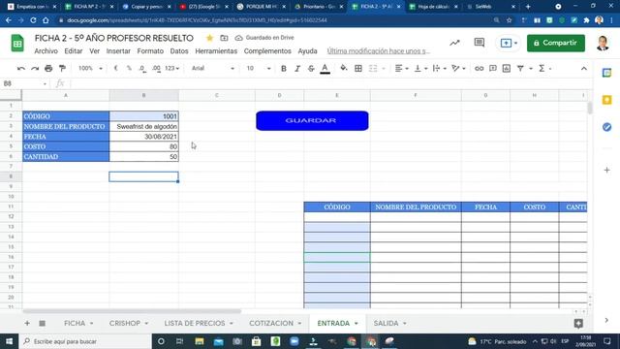Star the document
This screenshot has height=349, width=620.
click(209, 38)
